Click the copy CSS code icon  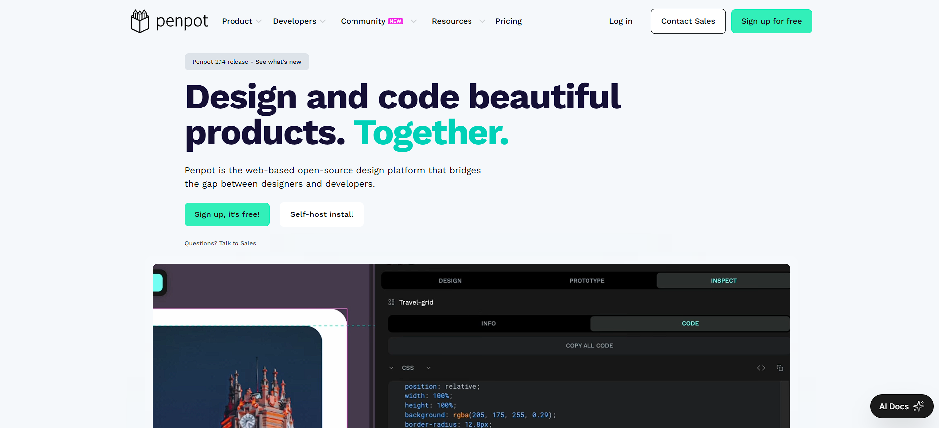tap(780, 368)
